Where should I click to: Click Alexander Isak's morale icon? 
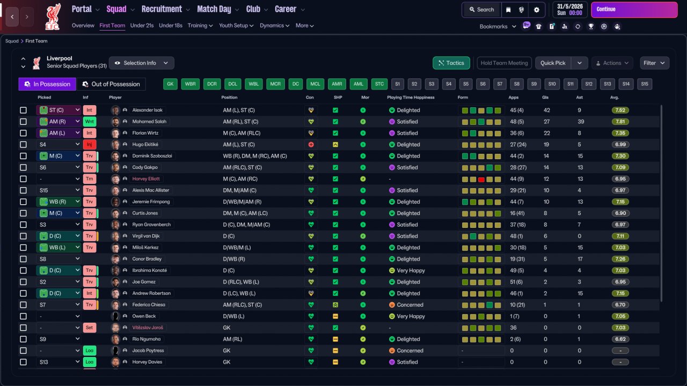363,110
